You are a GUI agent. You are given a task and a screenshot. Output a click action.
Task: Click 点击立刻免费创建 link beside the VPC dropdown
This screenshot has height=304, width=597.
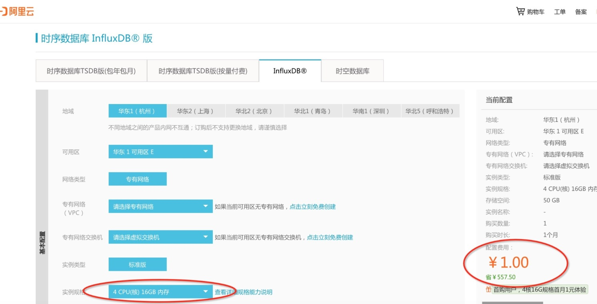pyautogui.click(x=313, y=207)
